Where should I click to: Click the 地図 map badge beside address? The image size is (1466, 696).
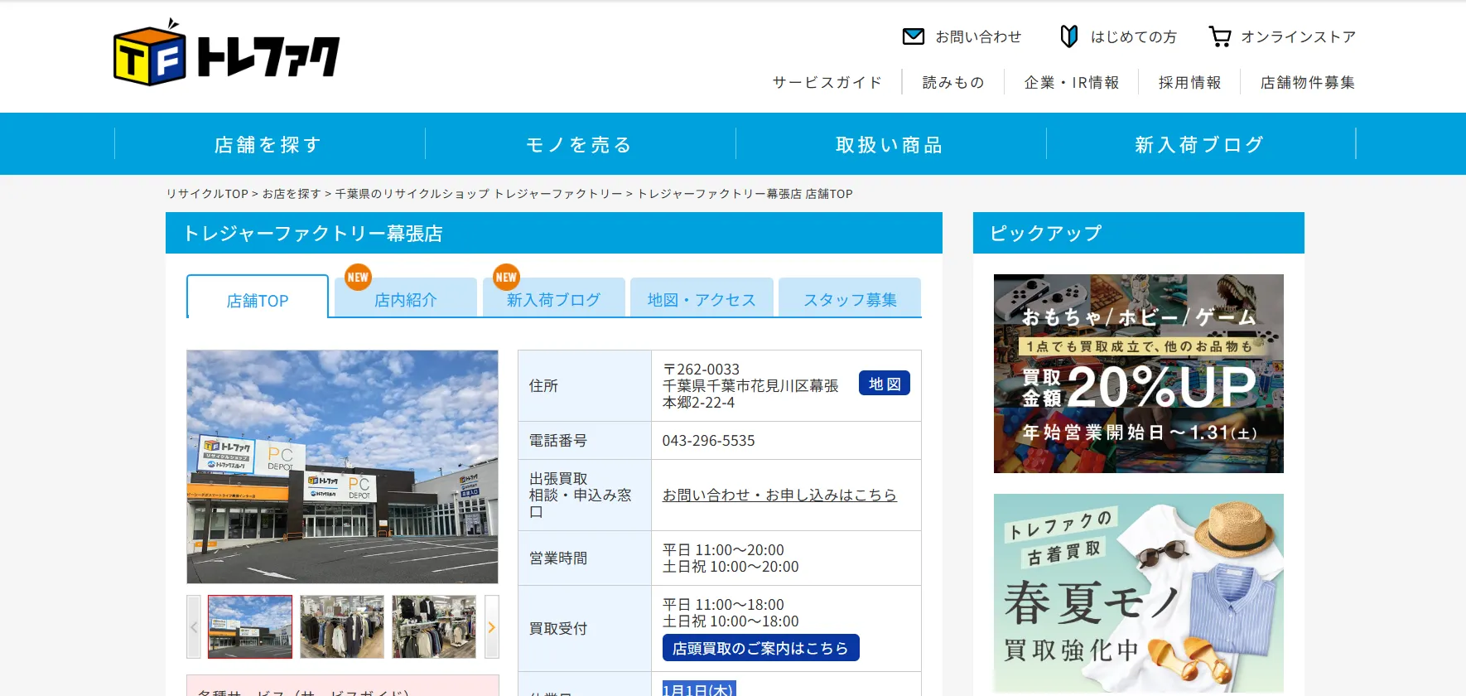[x=884, y=384]
